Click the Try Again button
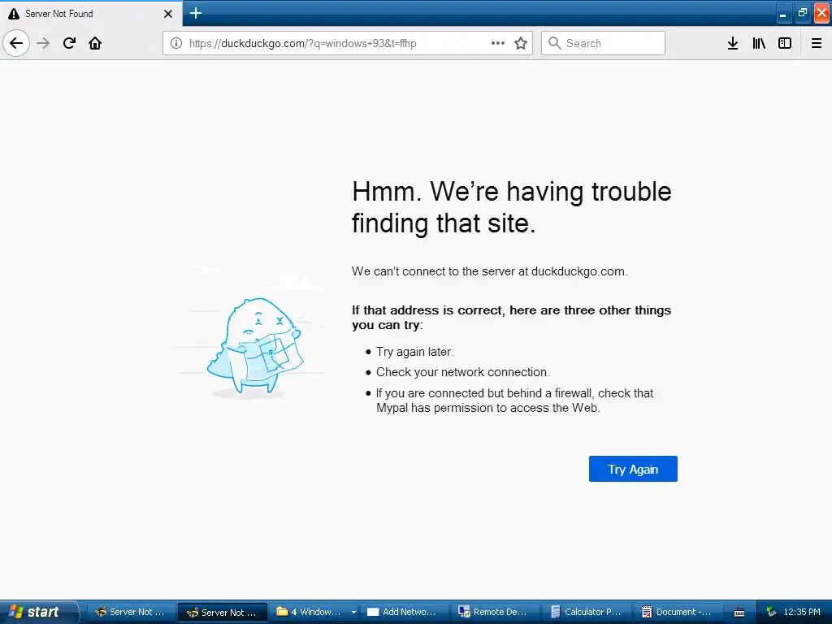 (x=633, y=469)
